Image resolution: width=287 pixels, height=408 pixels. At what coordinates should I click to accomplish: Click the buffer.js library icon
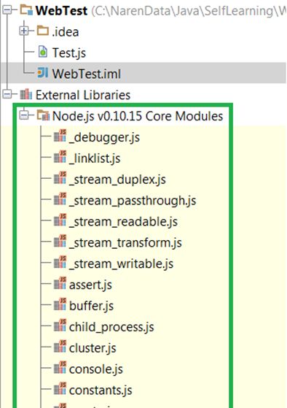pyautogui.click(x=60, y=304)
